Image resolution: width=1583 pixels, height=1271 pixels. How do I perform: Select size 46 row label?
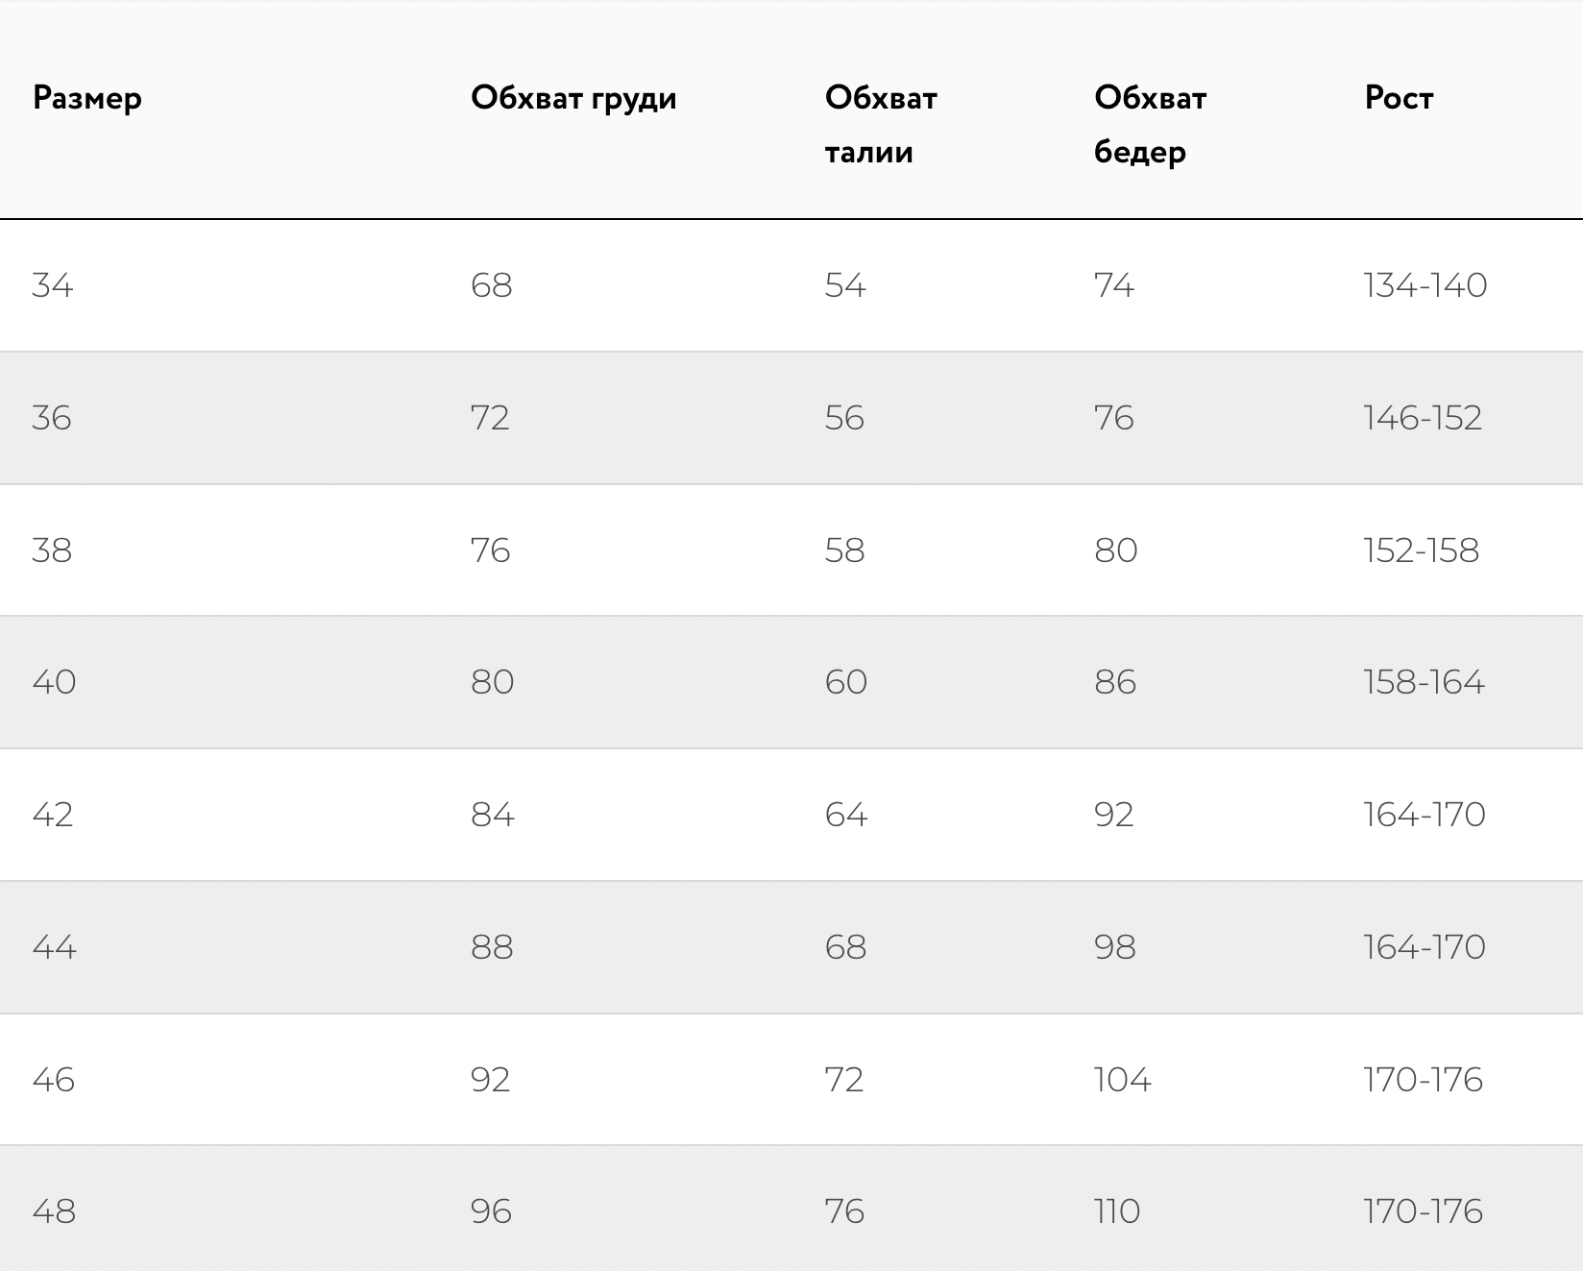click(54, 1080)
